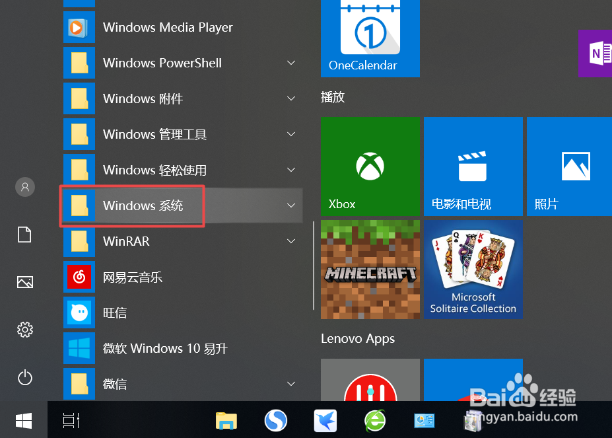
Task: Click the Windows 管理工具 folder icon
Action: coord(79,134)
